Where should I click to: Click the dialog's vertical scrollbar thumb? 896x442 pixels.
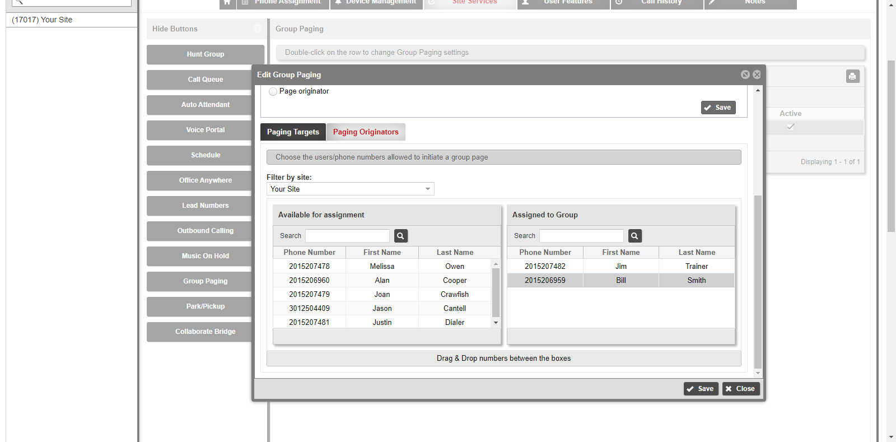tap(758, 282)
